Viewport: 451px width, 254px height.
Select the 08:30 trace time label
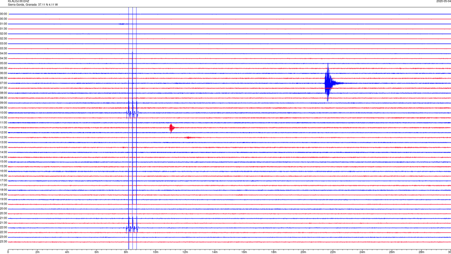tap(3, 98)
